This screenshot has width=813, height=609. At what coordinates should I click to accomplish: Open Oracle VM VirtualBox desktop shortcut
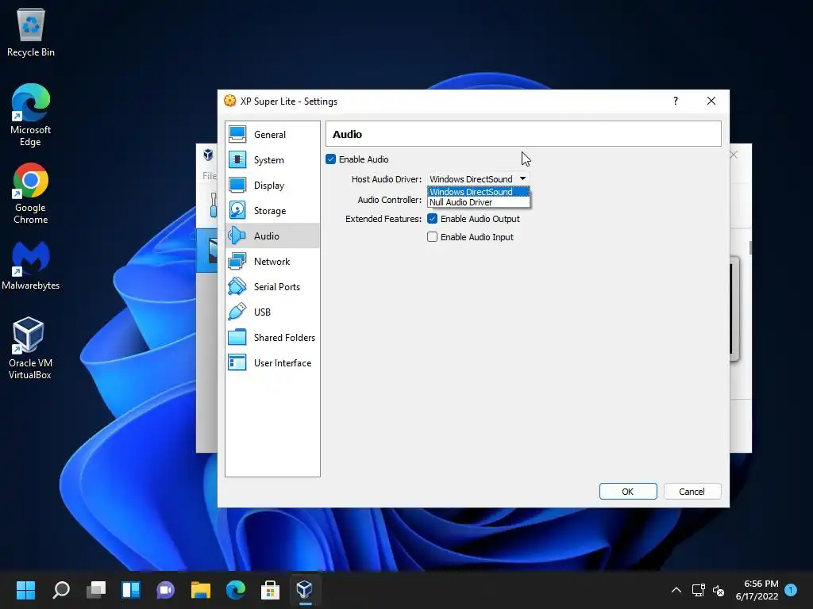coord(31,348)
